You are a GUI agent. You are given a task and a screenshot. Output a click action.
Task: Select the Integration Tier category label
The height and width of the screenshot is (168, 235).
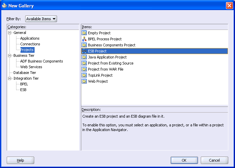click(x=26, y=78)
